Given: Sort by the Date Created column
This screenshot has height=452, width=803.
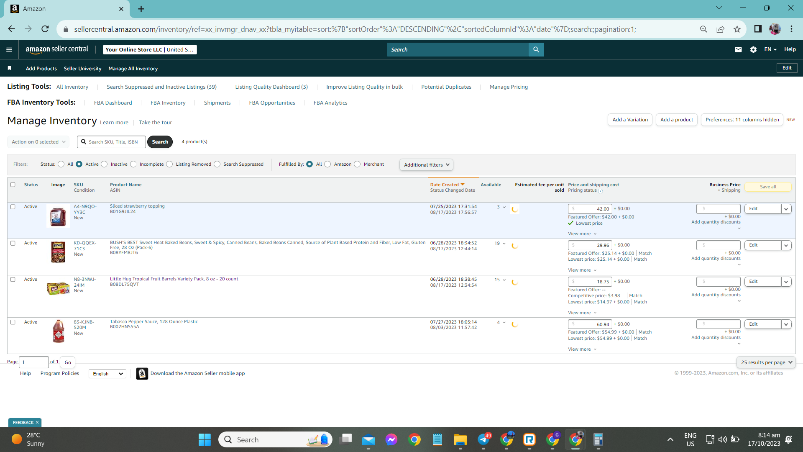Looking at the screenshot, I should point(447,185).
